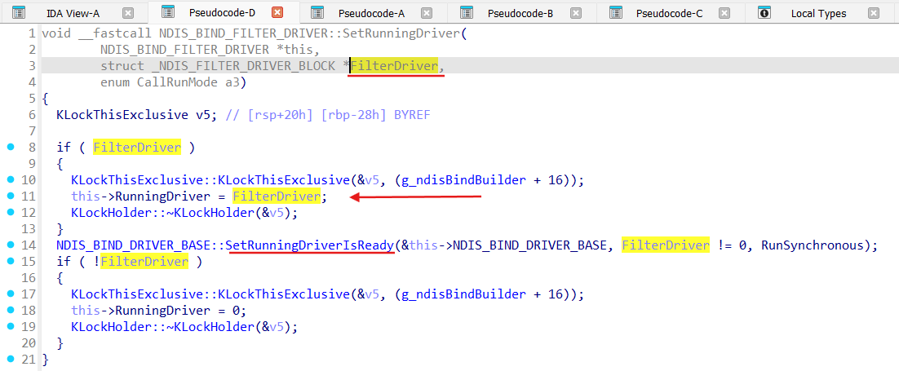Image resolution: width=899 pixels, height=371 pixels.
Task: Click the Pseudocode-B tab icon
Action: pos(467,12)
